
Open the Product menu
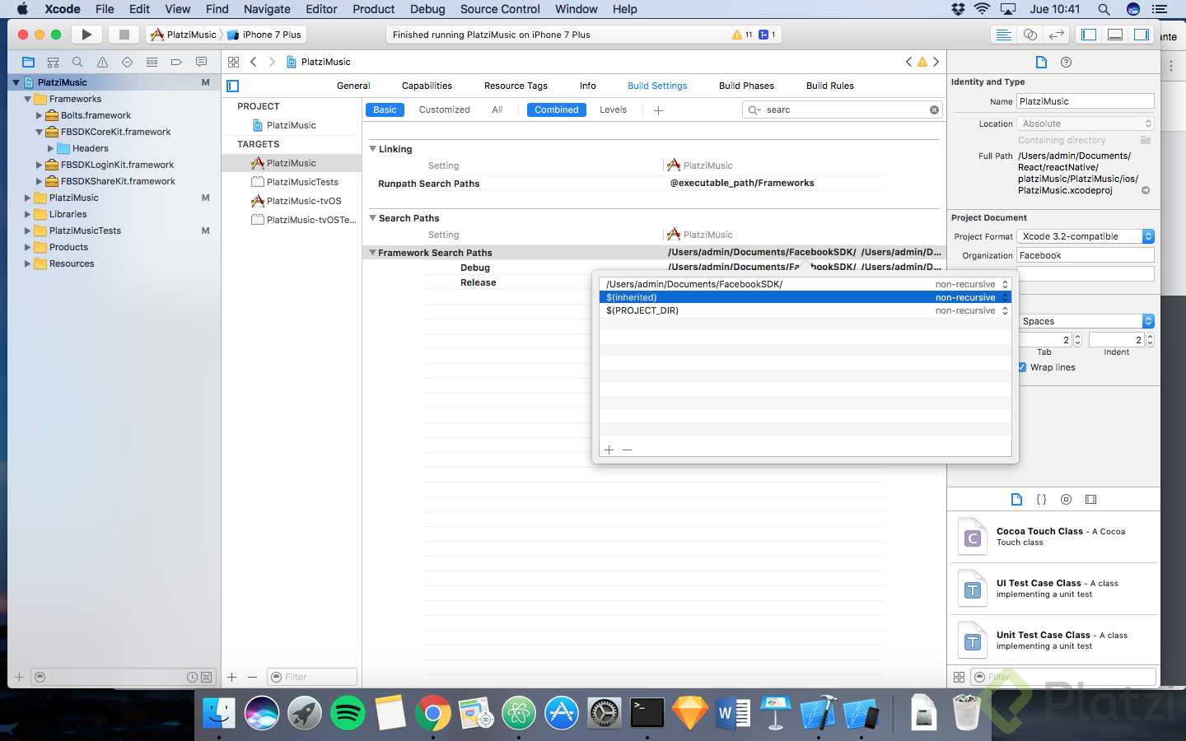[374, 9]
